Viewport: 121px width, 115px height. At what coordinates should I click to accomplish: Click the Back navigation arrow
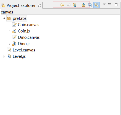pyautogui.click(x=62, y=5)
